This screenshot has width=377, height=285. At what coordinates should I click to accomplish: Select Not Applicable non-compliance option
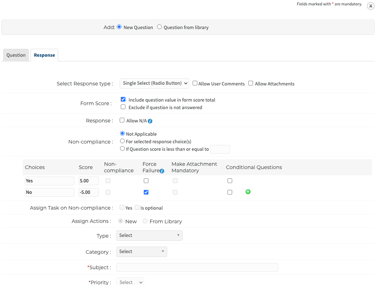click(123, 134)
